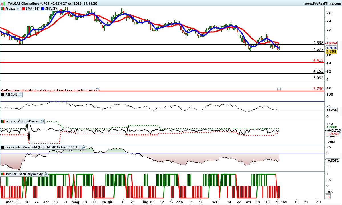The image size is (342, 205).
Task: Click the 'giu' month label on time axis
Action: coord(110,202)
